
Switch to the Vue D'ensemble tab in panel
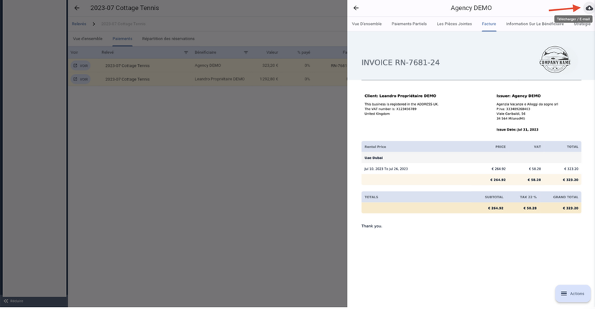[x=366, y=24]
